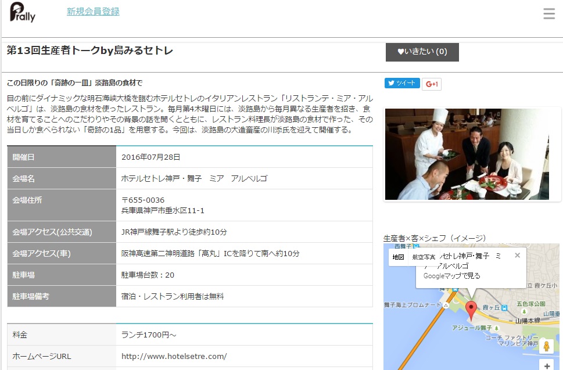Zoom in on the map
This screenshot has height=370, width=563.
click(x=546, y=367)
